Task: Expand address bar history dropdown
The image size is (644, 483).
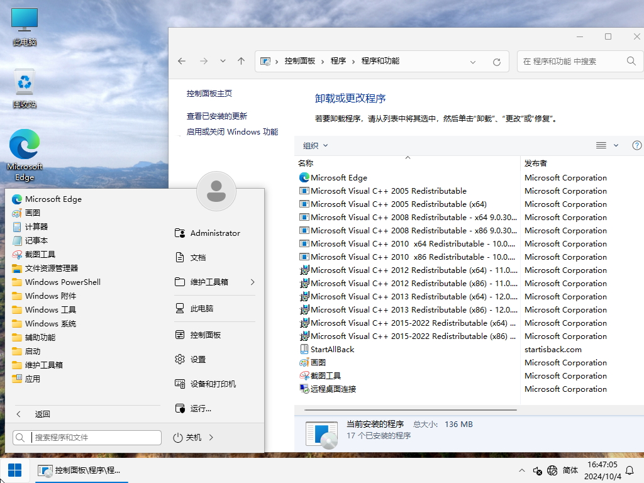Action: 473,62
